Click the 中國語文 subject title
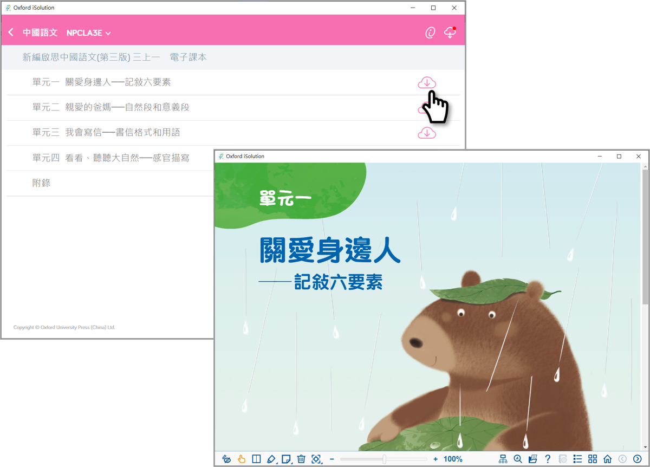This screenshot has width=650, height=467. [x=40, y=33]
